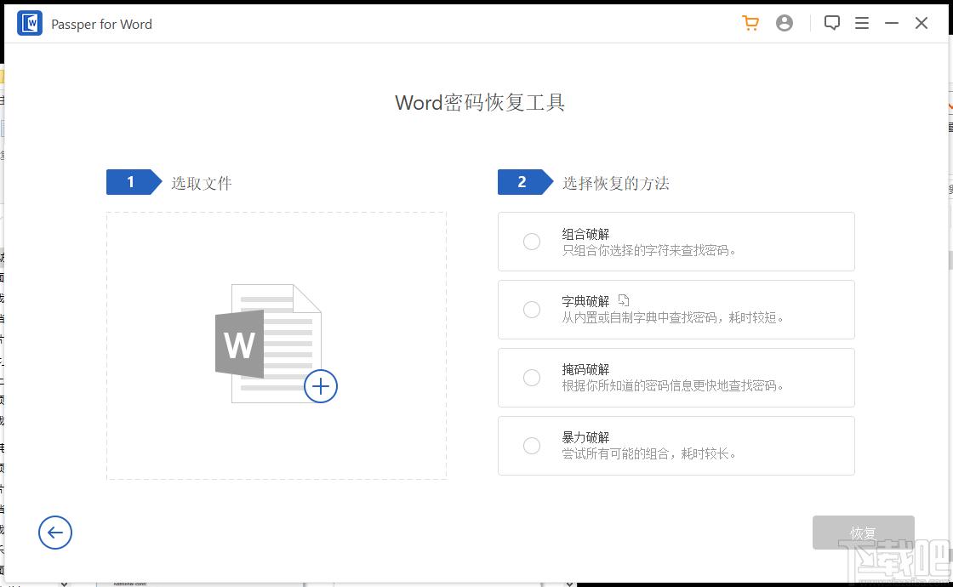Viewport: 953px width, 587px height.
Task: Select 字典破解 radio option
Action: tap(532, 310)
